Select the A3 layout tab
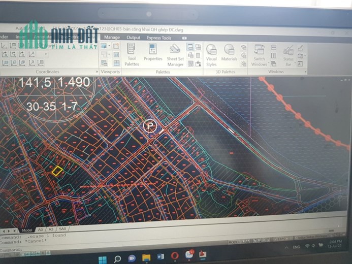This screenshot has height=264, width=352. (51, 229)
